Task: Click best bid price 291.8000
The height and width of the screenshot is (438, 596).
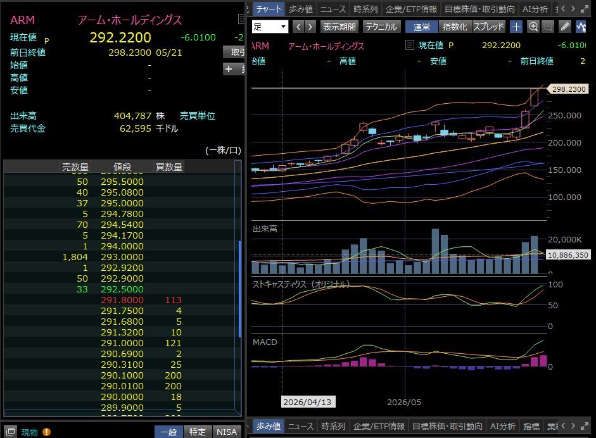Action: (122, 300)
